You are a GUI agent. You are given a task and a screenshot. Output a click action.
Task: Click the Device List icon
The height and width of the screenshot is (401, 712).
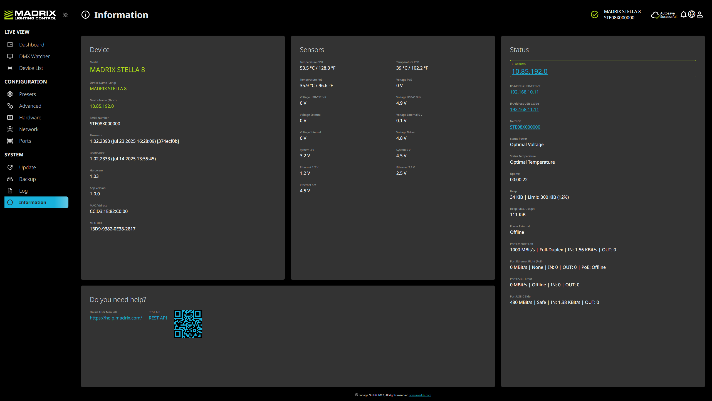pos(10,68)
